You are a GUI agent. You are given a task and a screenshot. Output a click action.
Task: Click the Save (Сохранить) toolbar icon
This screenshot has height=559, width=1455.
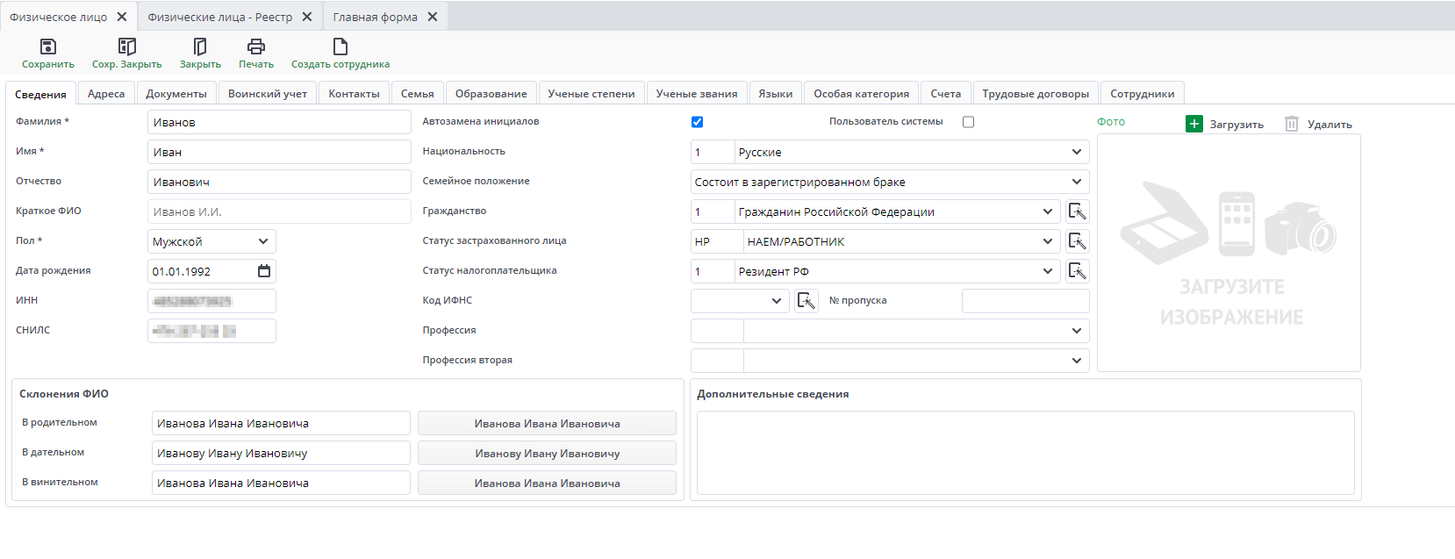[x=48, y=47]
